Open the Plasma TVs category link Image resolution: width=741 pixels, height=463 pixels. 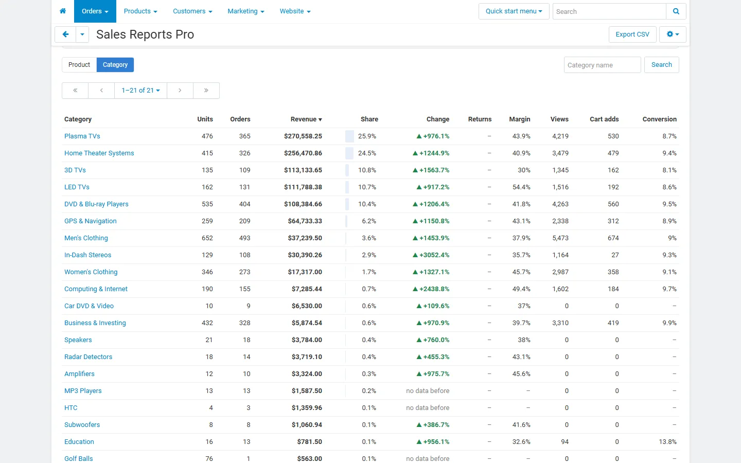click(82, 136)
